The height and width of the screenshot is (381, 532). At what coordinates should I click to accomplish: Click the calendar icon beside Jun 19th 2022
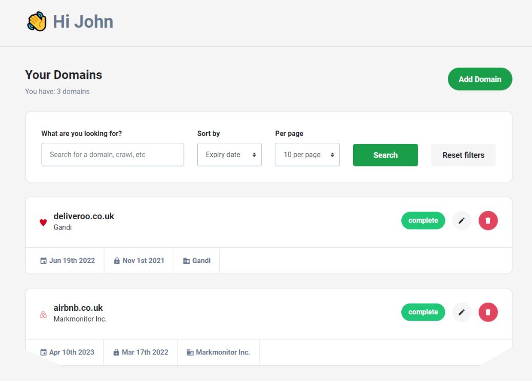coord(44,260)
